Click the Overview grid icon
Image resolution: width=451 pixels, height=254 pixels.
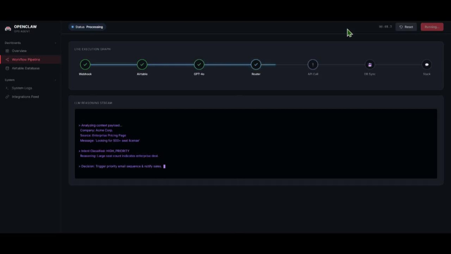(x=7, y=51)
